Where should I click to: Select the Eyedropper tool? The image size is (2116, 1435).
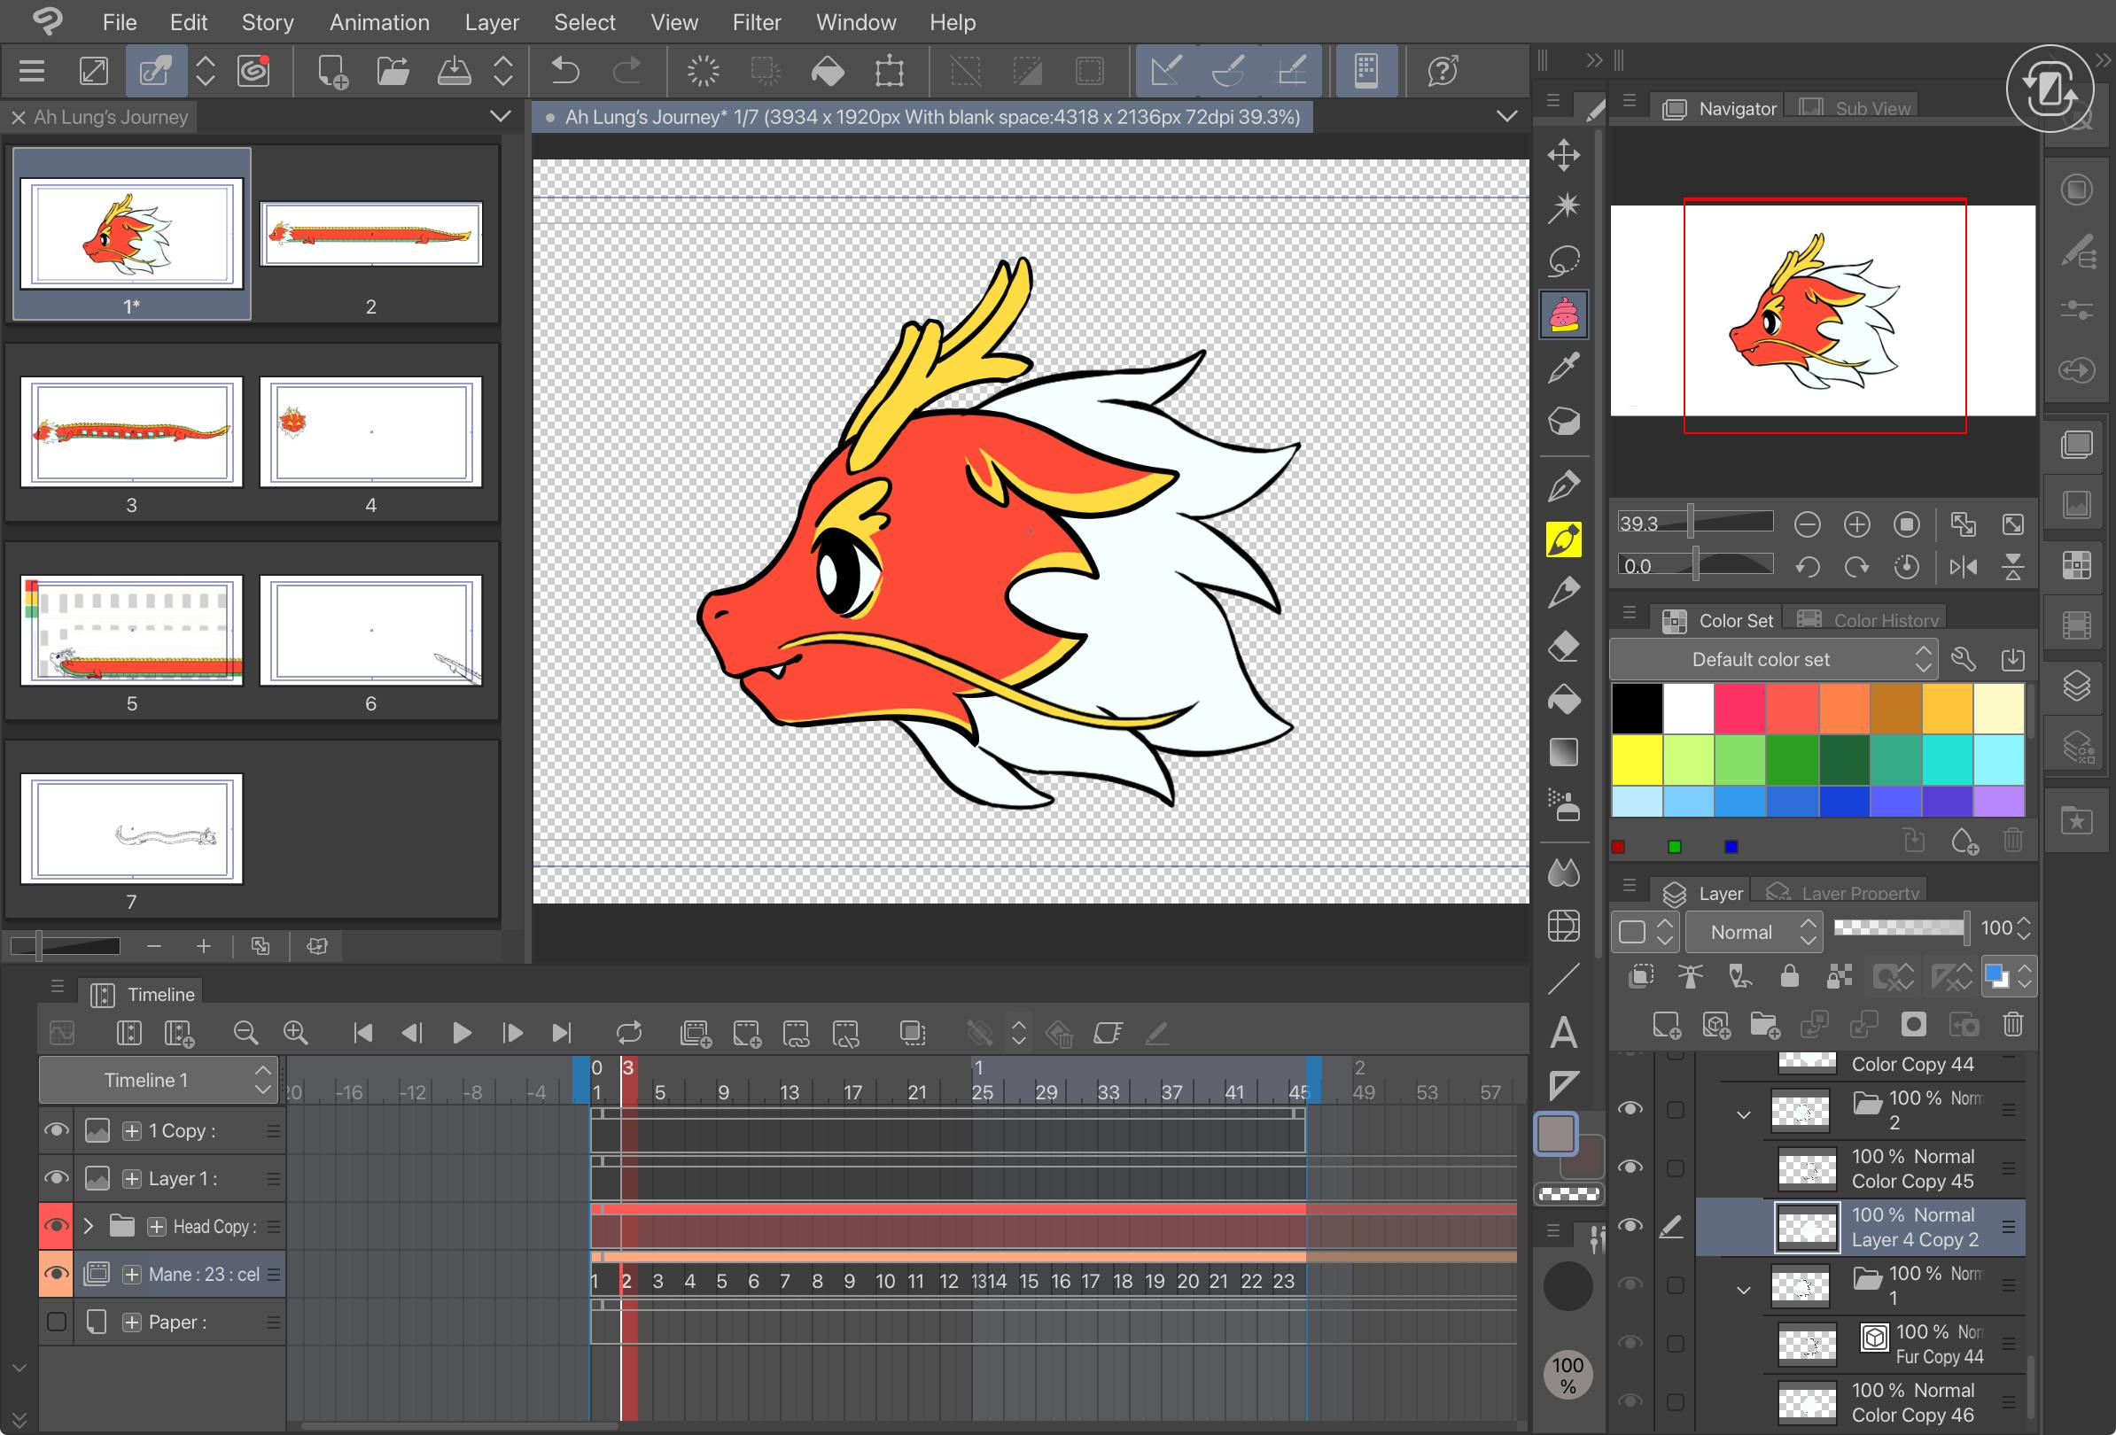(x=1563, y=368)
